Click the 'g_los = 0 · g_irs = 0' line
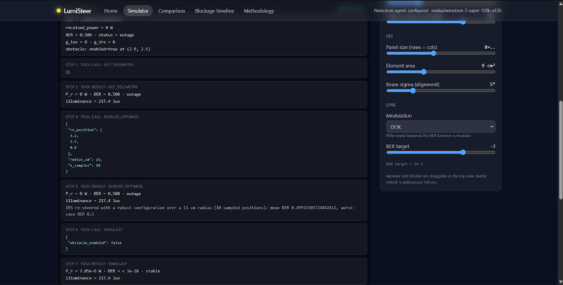This screenshot has width=563, height=285. click(x=90, y=42)
